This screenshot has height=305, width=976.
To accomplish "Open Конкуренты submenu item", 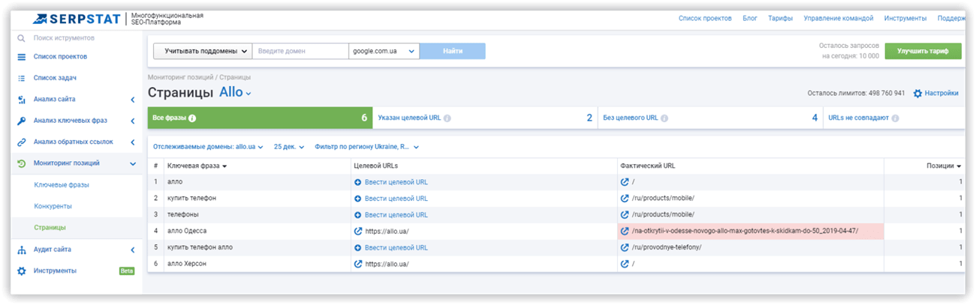I will coord(53,206).
